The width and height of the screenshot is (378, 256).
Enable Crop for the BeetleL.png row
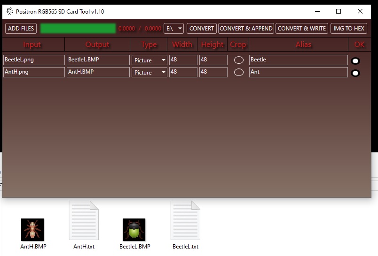click(x=239, y=60)
